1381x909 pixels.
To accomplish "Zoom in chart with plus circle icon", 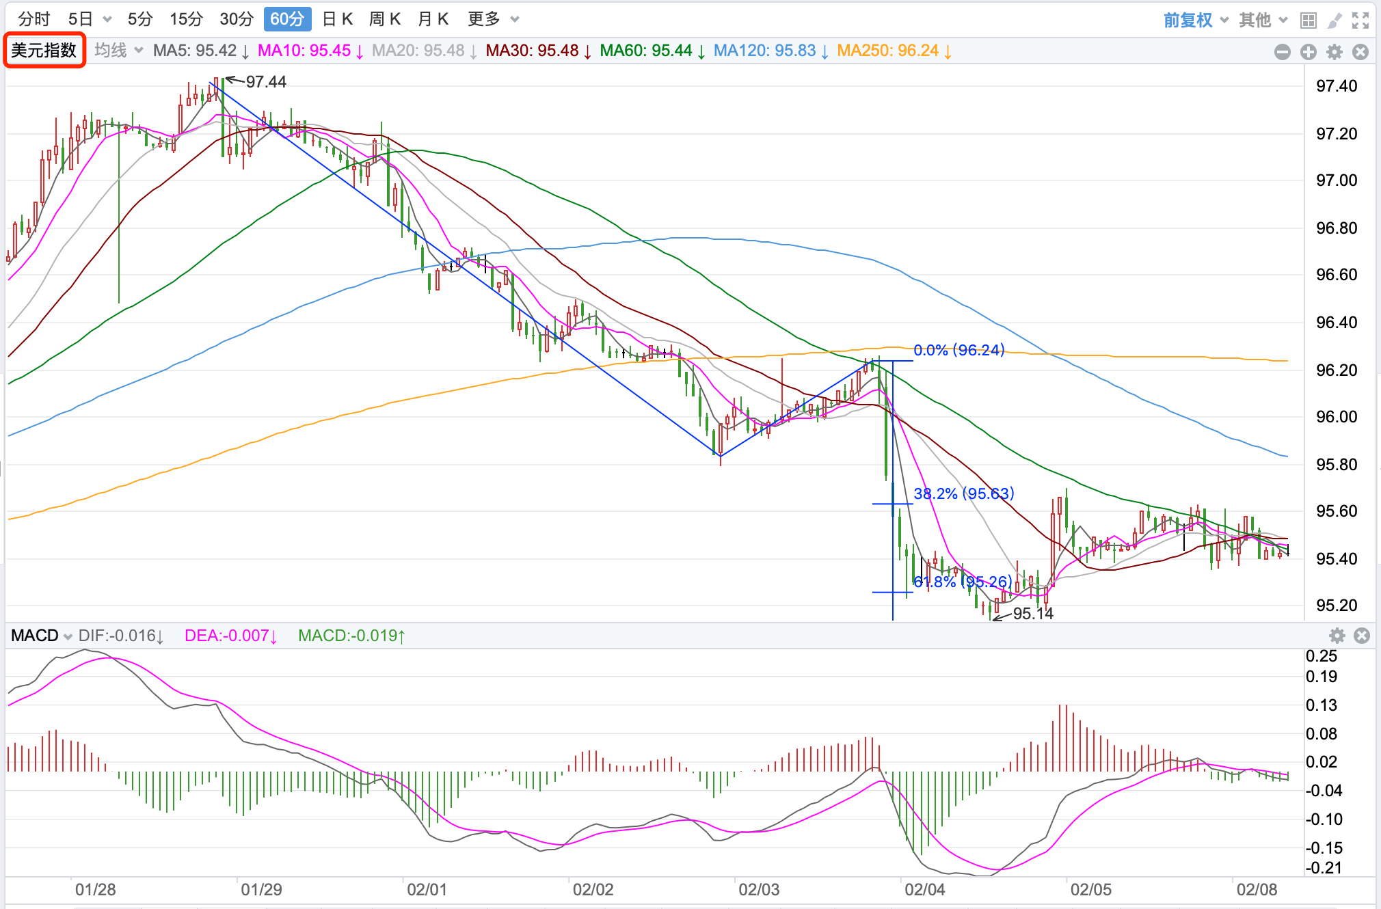I will coord(1309,52).
